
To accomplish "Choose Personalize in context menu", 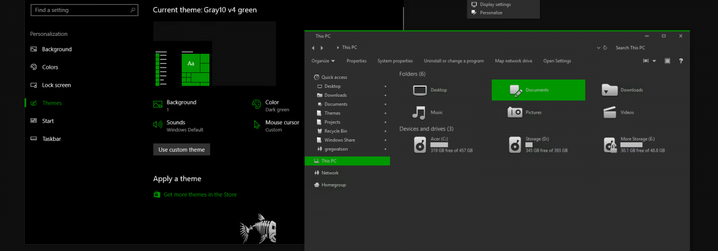I will pos(486,13).
